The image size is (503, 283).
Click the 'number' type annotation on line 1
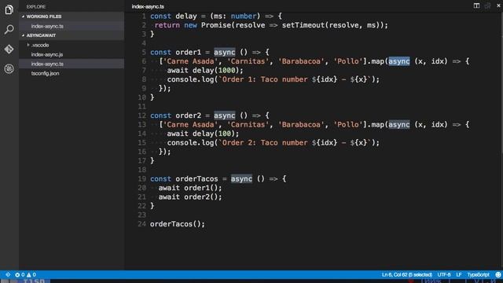coord(244,16)
